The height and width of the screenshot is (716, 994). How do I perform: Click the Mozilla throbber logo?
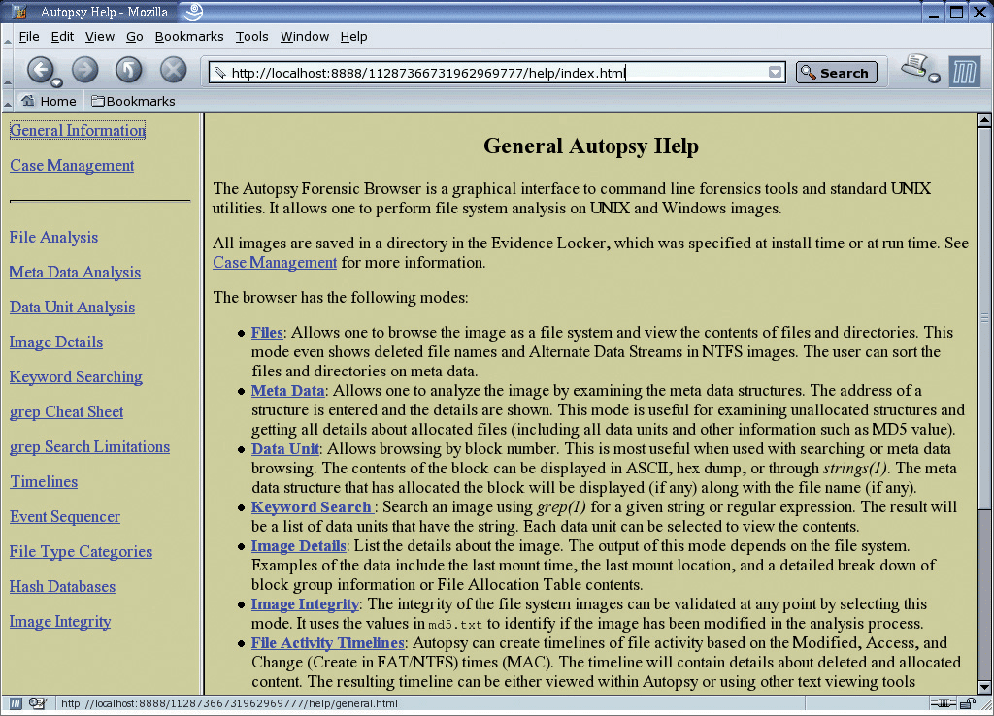(x=964, y=71)
